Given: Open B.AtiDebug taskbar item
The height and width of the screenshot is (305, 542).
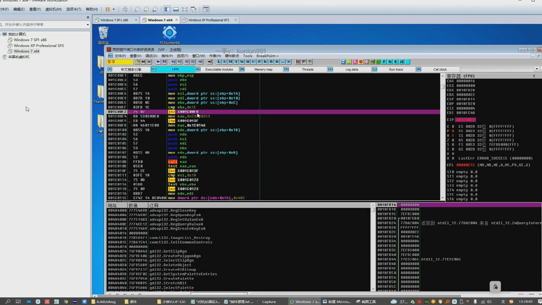Looking at the screenshot, I should tap(104, 302).
